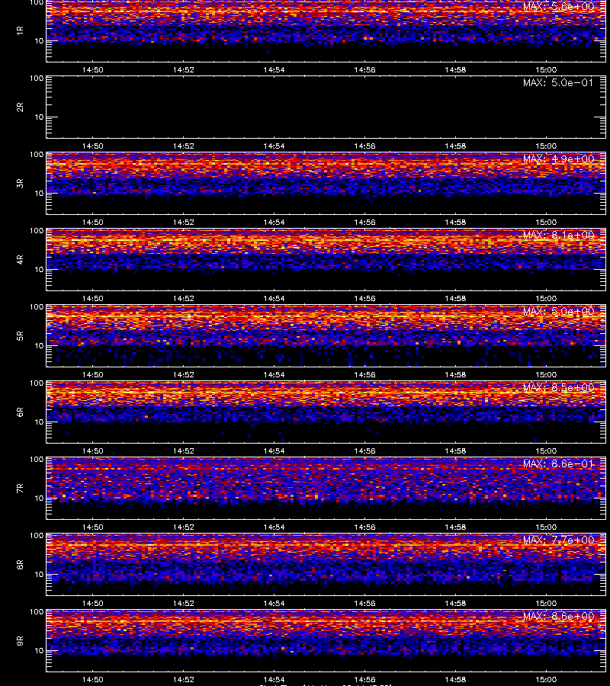The width and height of the screenshot is (610, 686).
Task: Select the 'MAX: 5.0e+00' annotation in panel 5R
Action: [558, 312]
